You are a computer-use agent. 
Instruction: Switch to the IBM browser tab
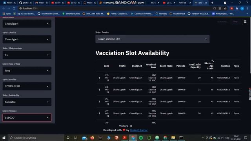coord(153,3)
